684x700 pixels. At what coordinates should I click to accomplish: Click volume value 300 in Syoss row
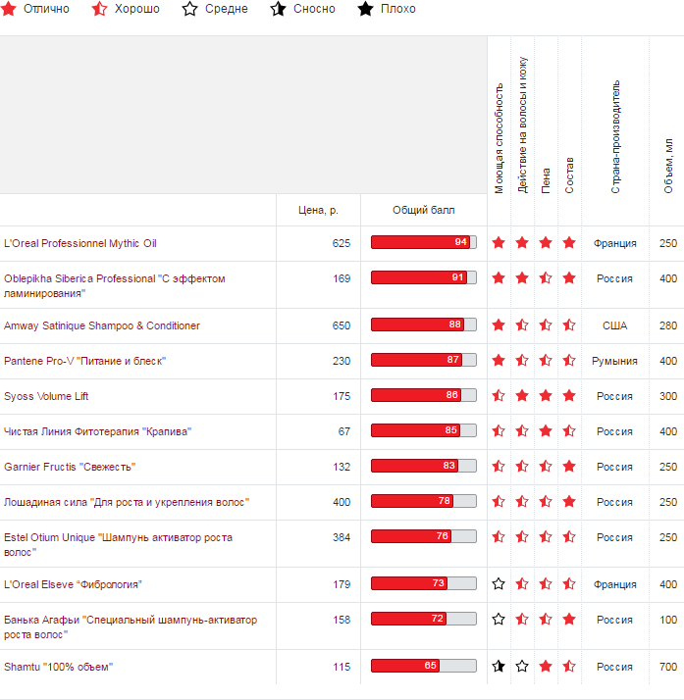click(x=668, y=396)
